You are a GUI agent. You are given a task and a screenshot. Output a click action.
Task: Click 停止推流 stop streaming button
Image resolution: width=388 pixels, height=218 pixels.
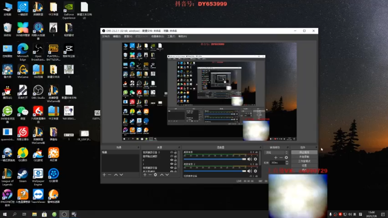click(304, 153)
